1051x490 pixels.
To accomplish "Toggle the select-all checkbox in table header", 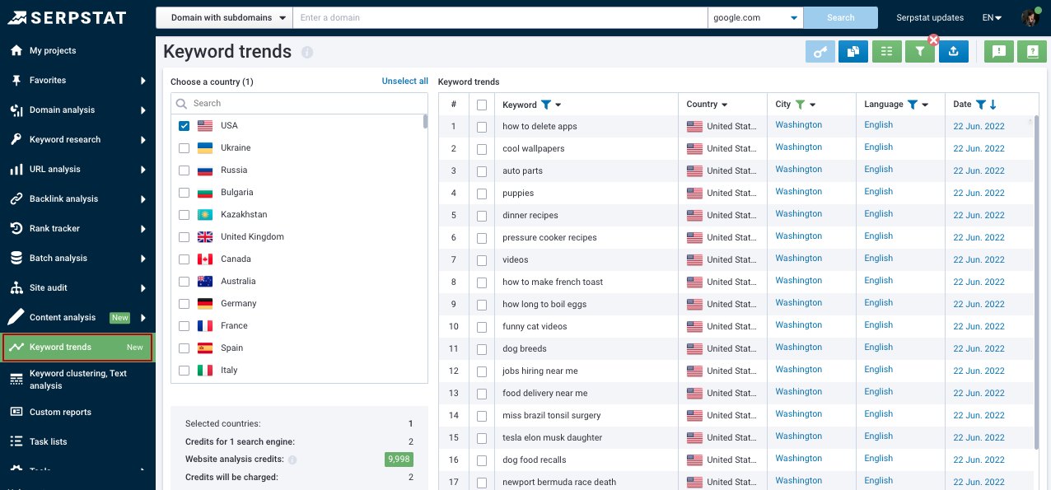I will click(x=482, y=105).
